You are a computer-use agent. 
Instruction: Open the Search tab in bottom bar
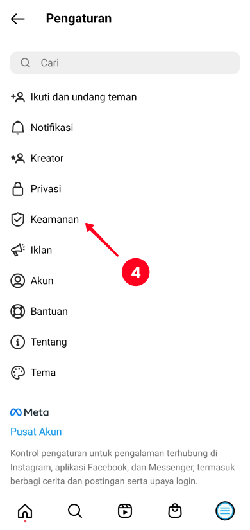coord(75,511)
